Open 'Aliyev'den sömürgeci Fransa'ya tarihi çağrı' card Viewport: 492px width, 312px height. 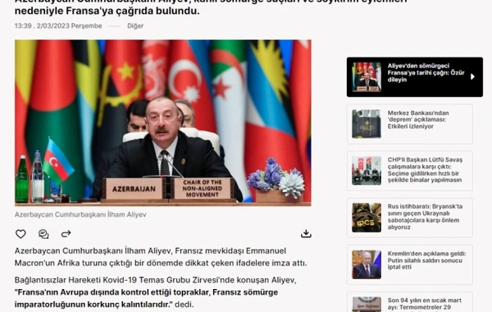click(414, 77)
